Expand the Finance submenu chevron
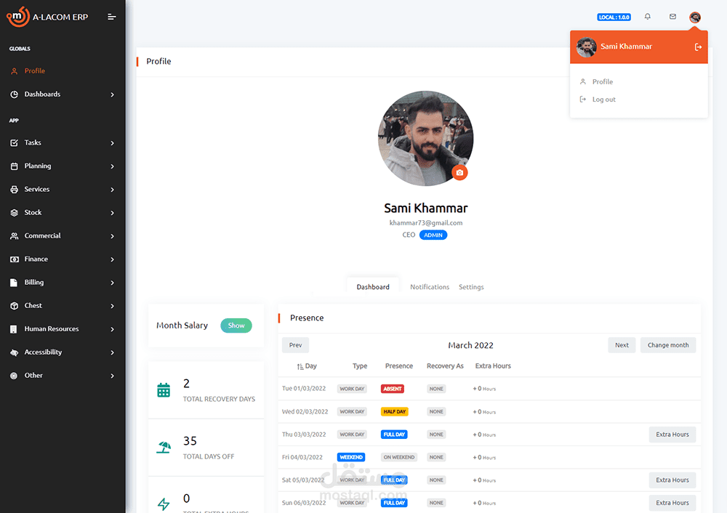The height and width of the screenshot is (513, 727). click(x=112, y=259)
